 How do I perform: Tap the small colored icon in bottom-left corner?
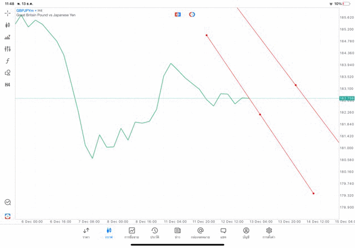pyautogui.click(x=8, y=216)
